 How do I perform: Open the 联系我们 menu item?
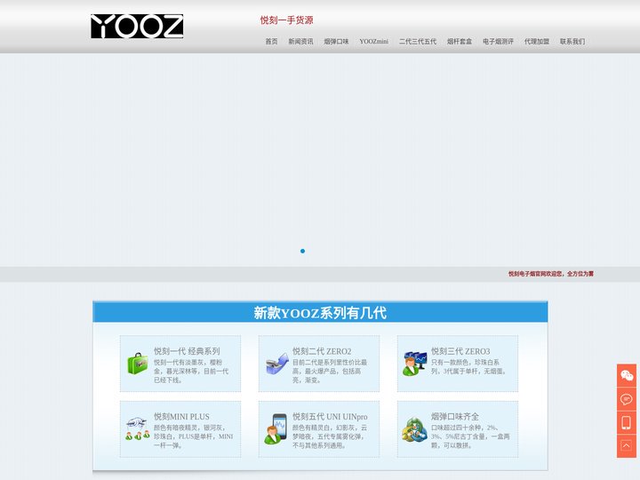(572, 41)
